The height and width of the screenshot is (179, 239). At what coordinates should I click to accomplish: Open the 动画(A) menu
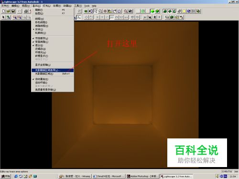point(67,6)
